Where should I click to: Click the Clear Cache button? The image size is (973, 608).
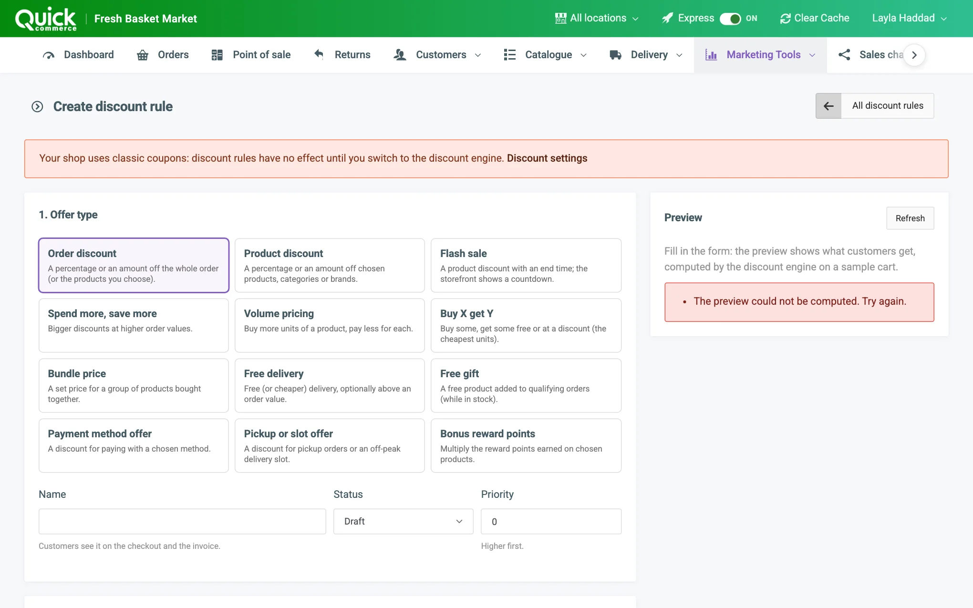click(815, 18)
